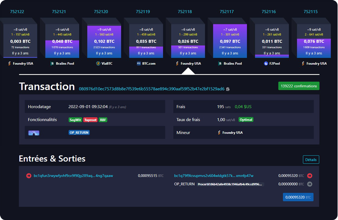Click the struck-through Taproot badge
The image size is (338, 220).
pos(90,120)
